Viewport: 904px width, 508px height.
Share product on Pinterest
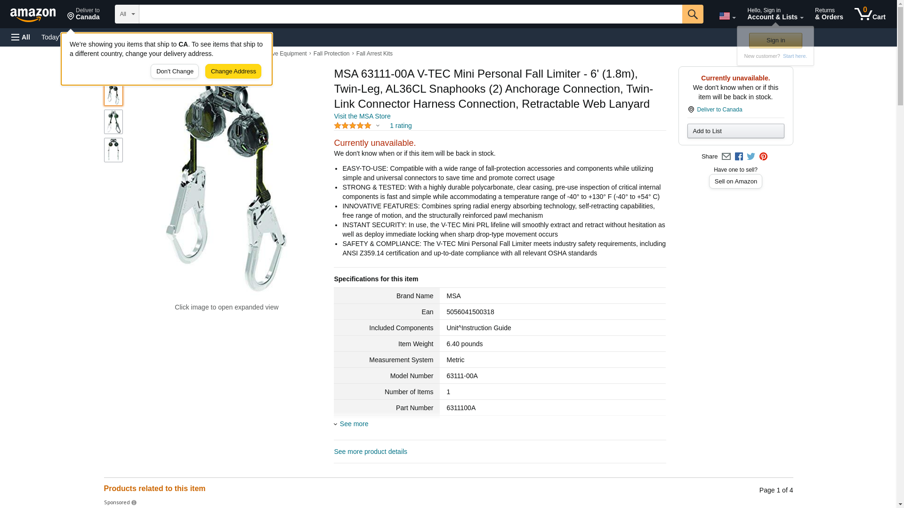763,157
